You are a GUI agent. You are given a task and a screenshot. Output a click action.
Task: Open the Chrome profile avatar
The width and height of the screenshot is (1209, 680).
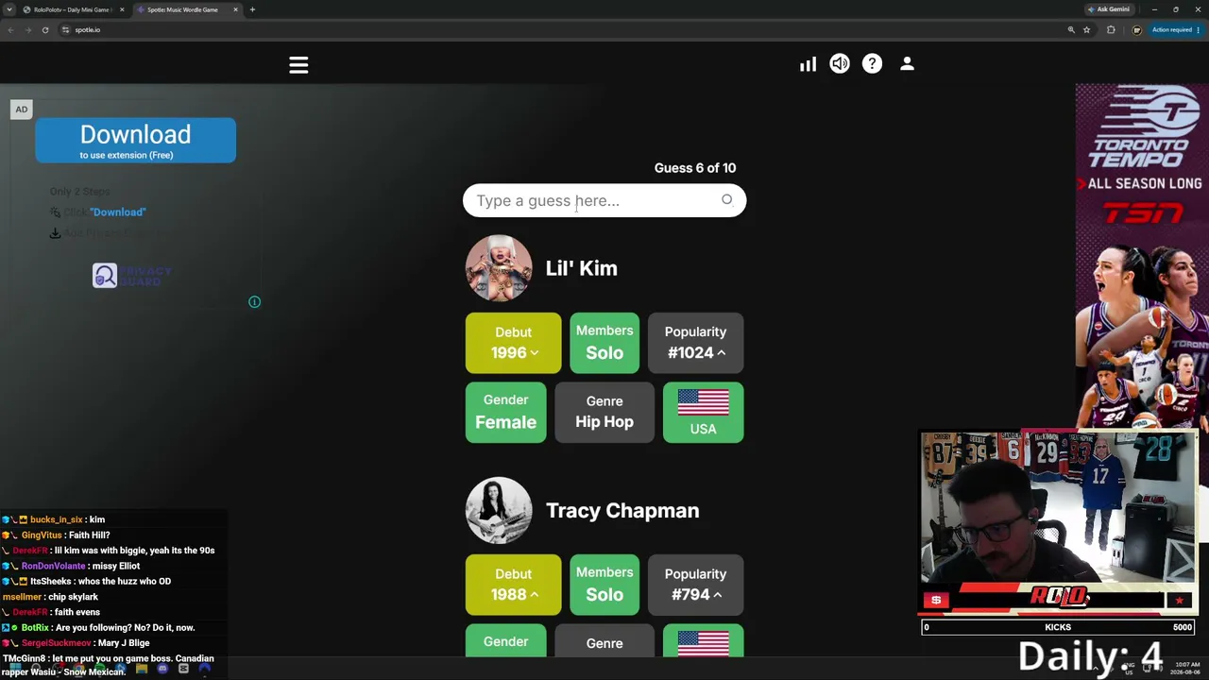pyautogui.click(x=1136, y=30)
